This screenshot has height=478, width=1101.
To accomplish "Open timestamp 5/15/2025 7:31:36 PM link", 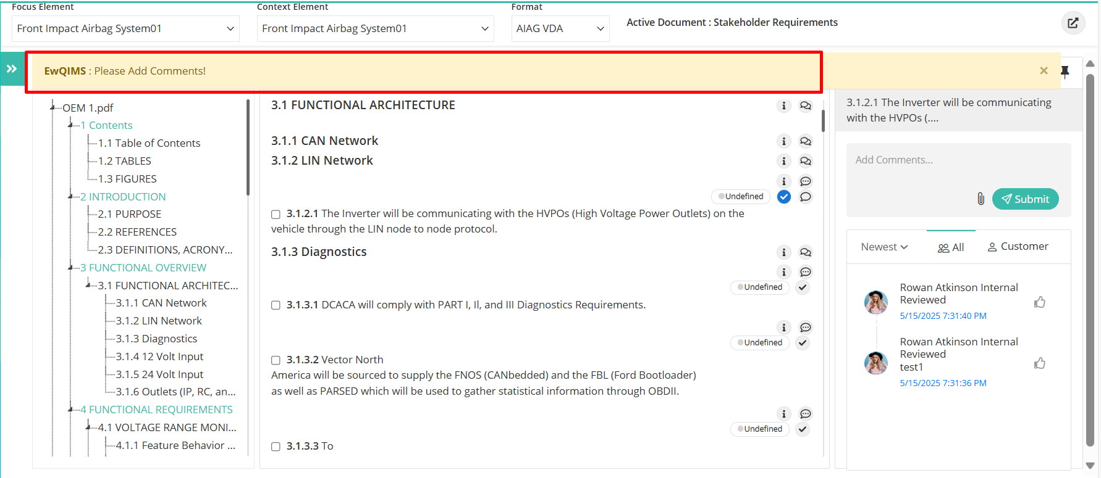I will click(x=943, y=383).
